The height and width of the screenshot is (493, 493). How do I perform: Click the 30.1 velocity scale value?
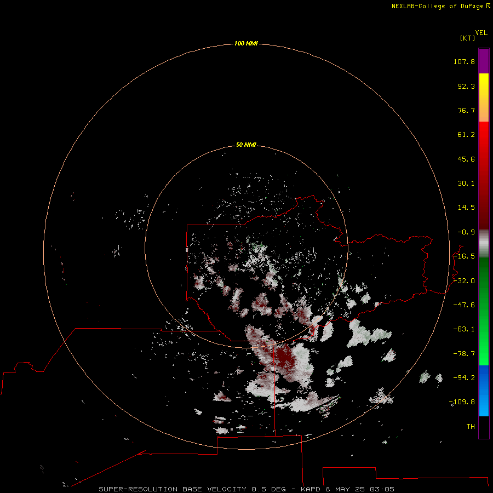click(466, 184)
